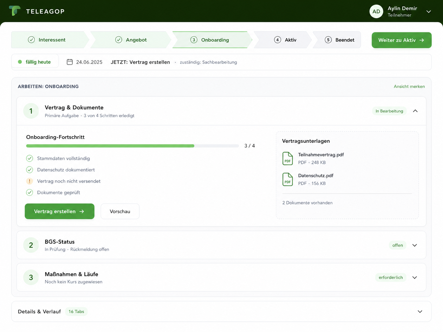Image resolution: width=443 pixels, height=332 pixels.
Task: Open the Vorschau preview
Action: pos(120,211)
